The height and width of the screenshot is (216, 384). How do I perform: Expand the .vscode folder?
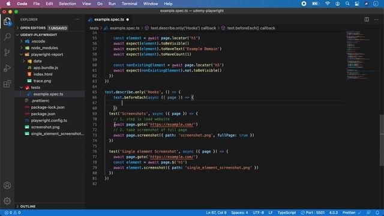pos(22,41)
